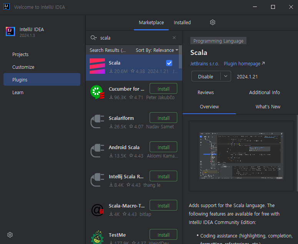Image resolution: width=298 pixels, height=244 pixels.
Task: Click the Intellij Scala R... plugin icon
Action: point(97,180)
